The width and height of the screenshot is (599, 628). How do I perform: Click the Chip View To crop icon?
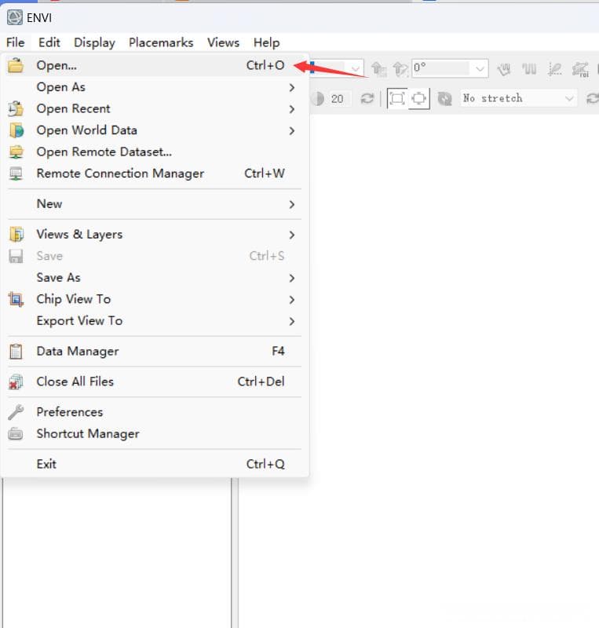point(16,299)
